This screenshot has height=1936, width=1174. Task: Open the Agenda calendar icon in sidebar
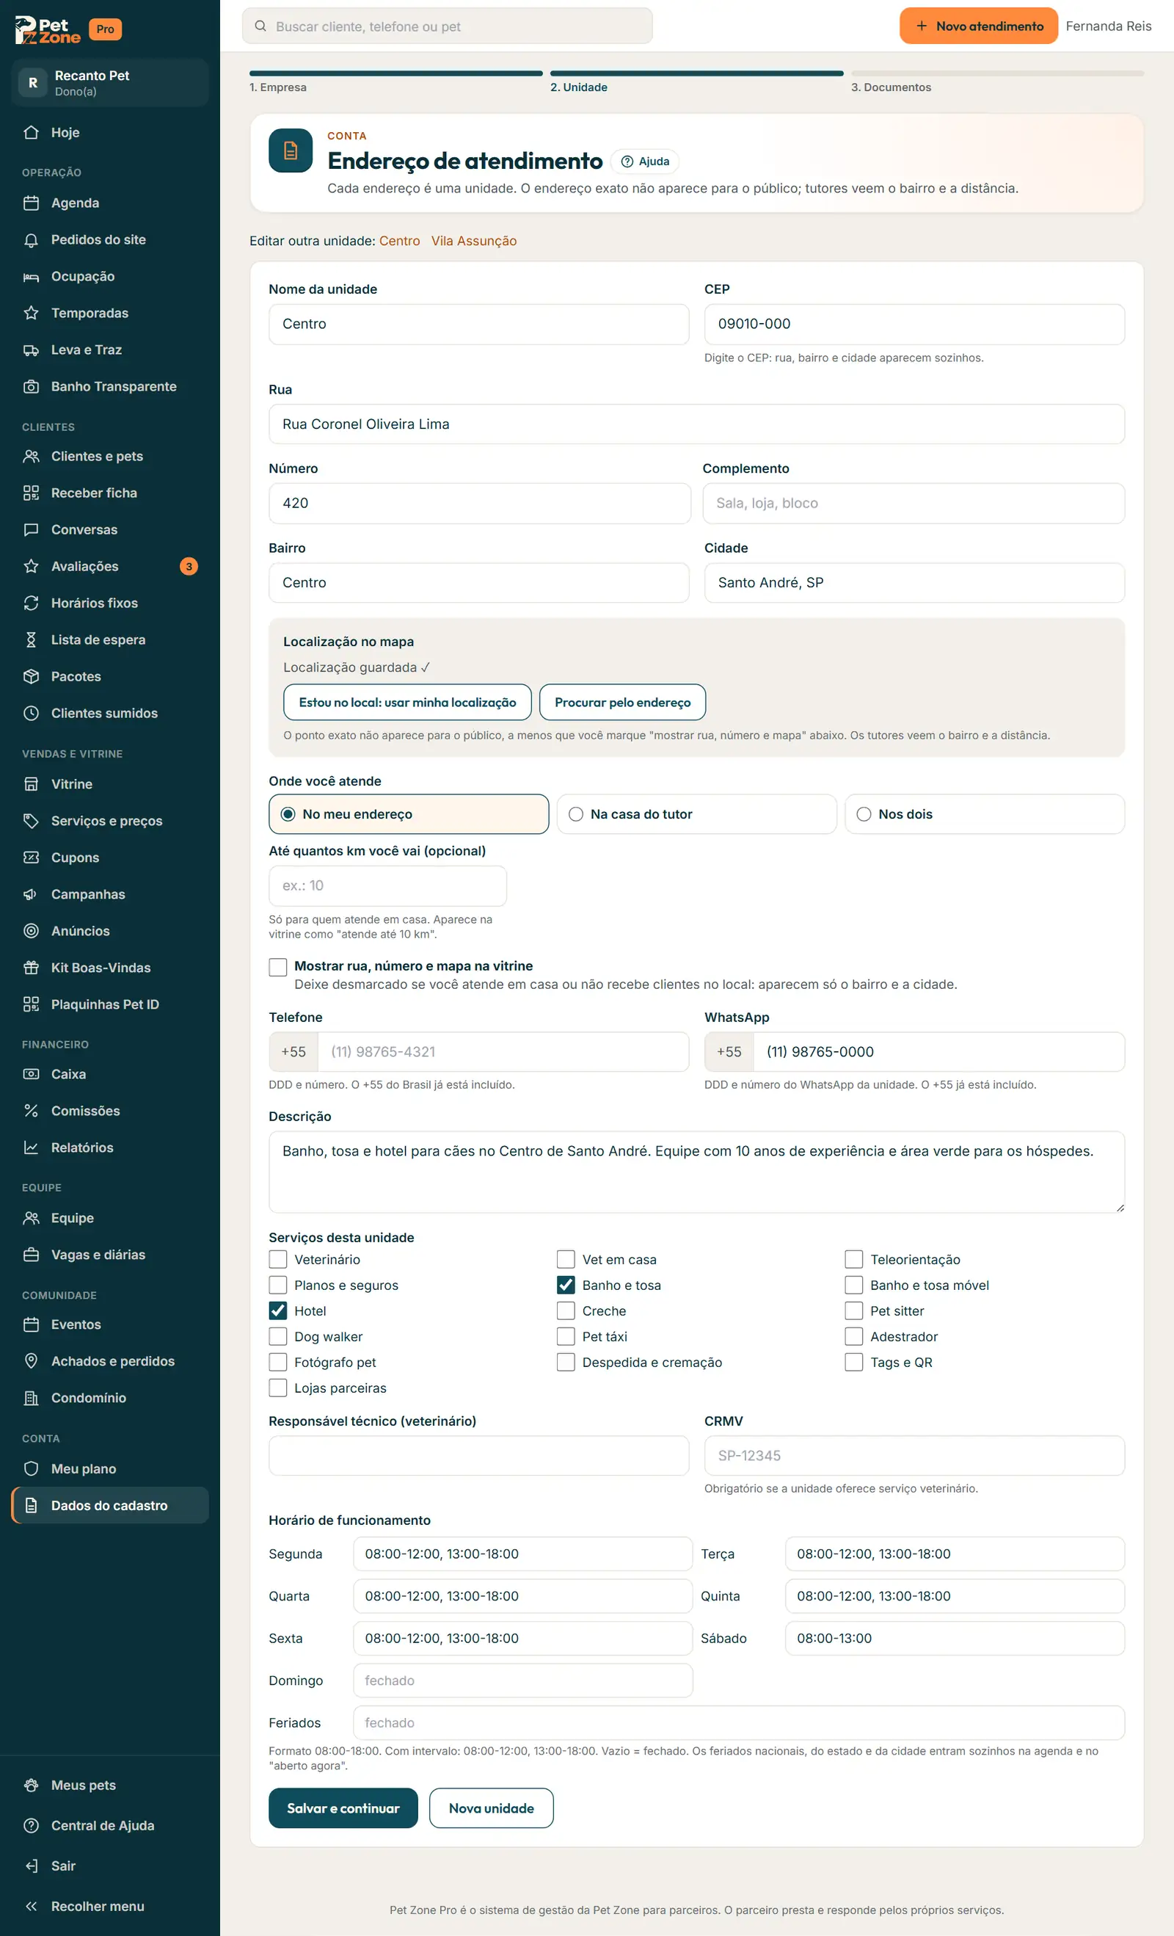point(32,203)
